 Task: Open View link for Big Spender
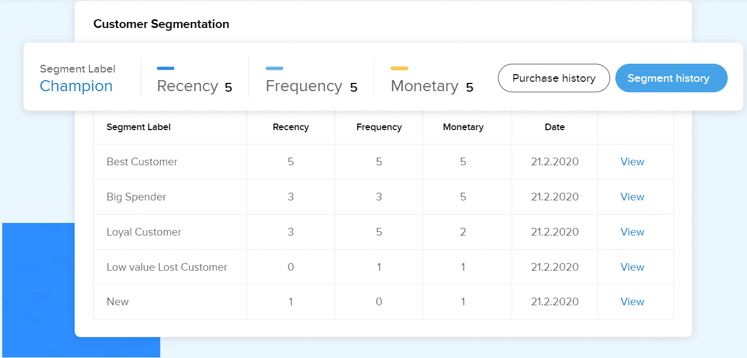tap(632, 197)
